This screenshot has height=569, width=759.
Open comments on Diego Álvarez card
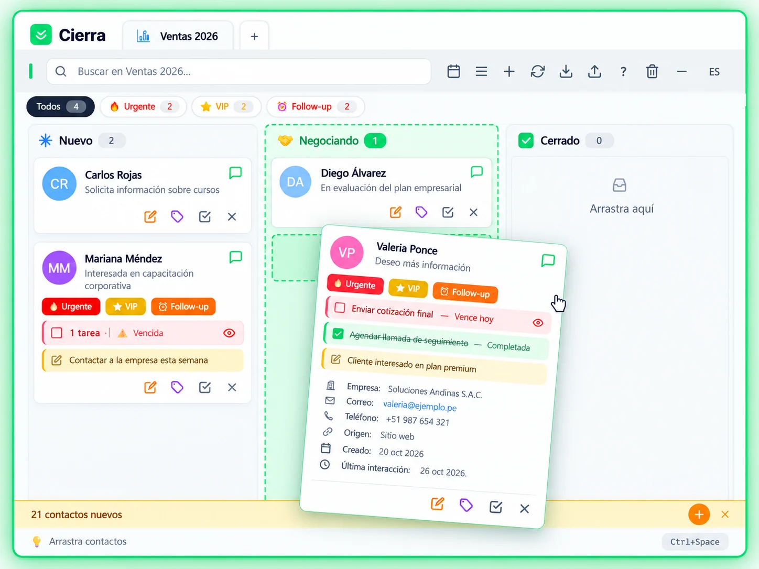pyautogui.click(x=476, y=172)
